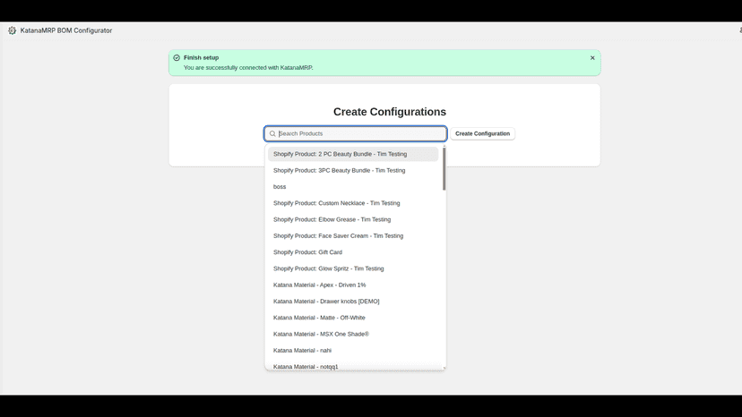
Task: Choose the boss option in the product list
Action: click(353, 187)
